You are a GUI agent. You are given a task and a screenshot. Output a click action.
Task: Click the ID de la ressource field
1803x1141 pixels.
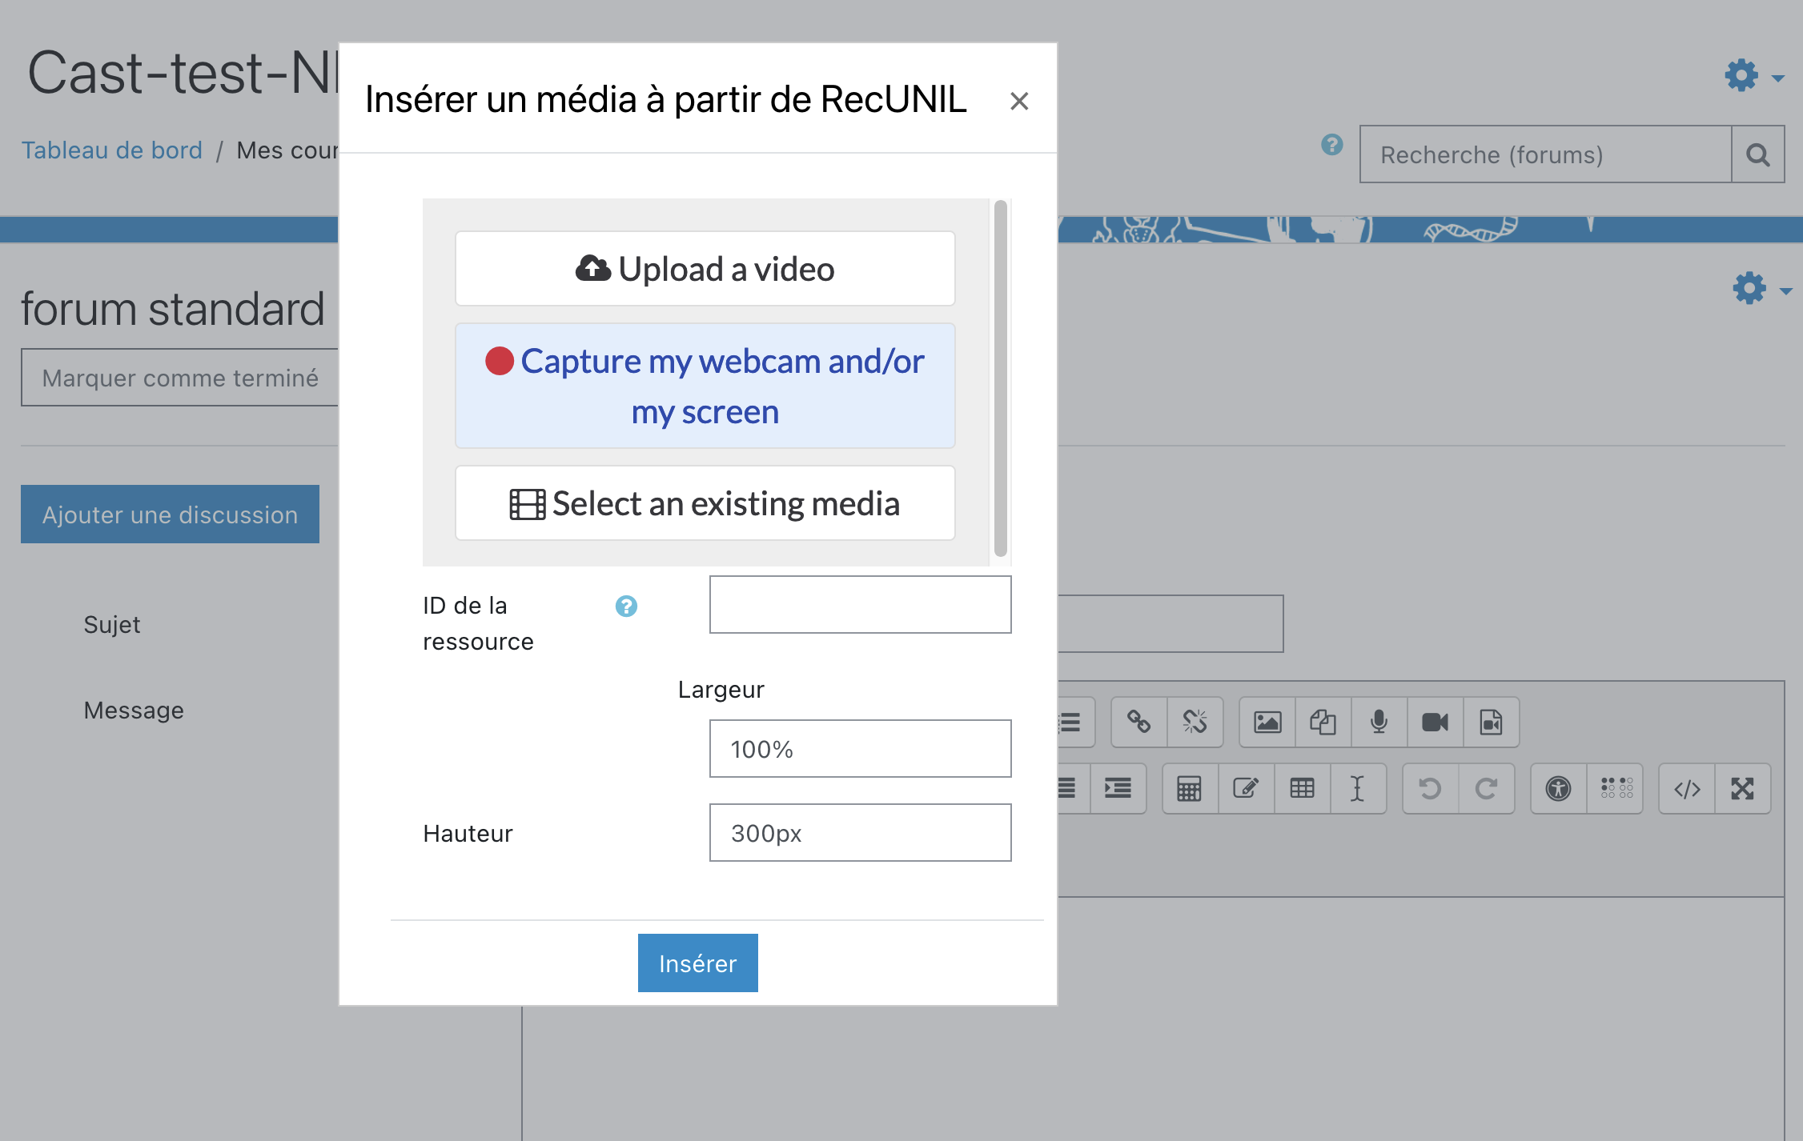pos(860,605)
